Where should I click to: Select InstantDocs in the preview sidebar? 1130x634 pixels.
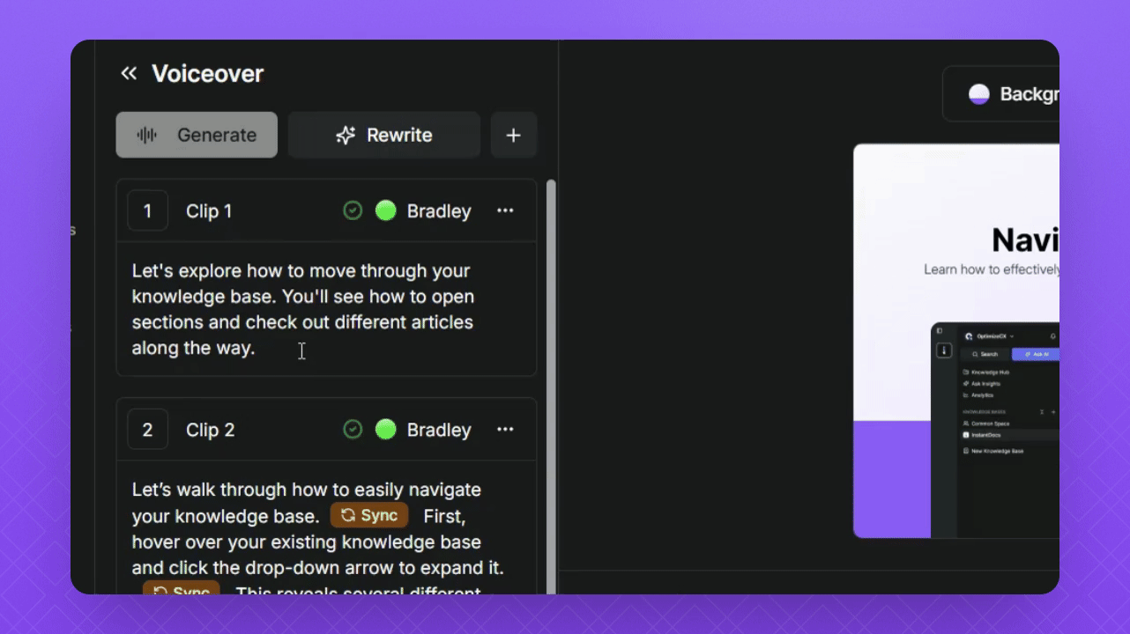pos(1010,435)
